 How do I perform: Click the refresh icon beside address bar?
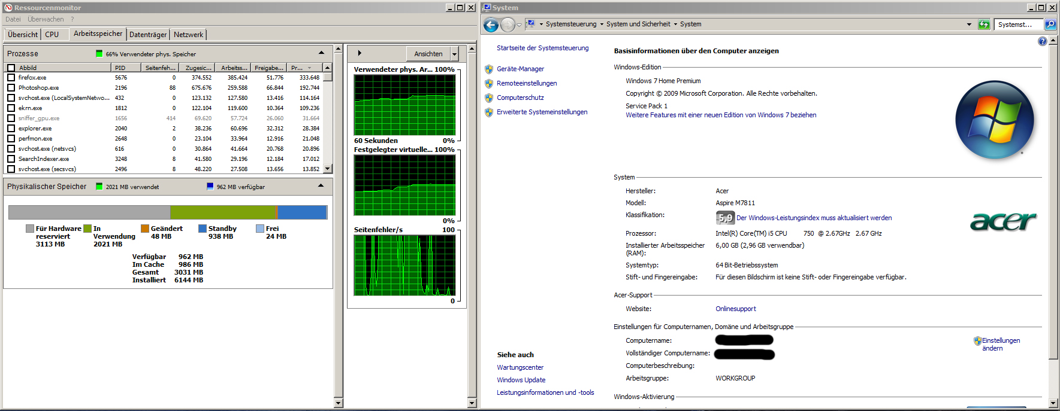coord(984,25)
